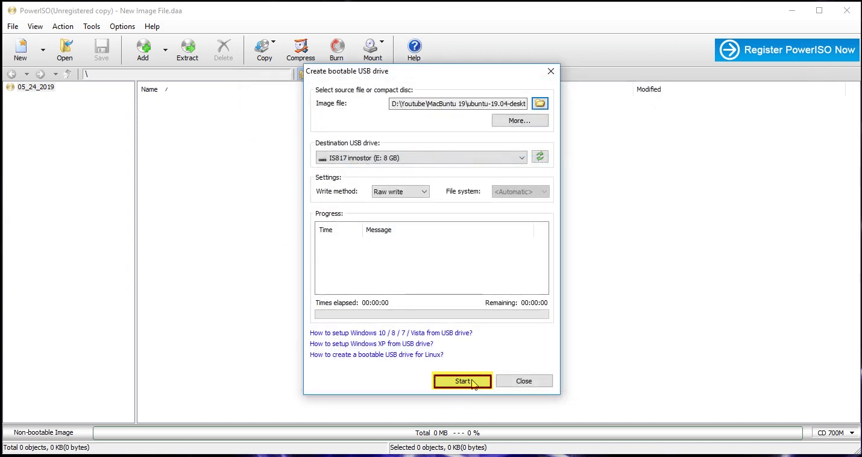Open the Action menu
The image size is (862, 457).
click(x=63, y=27)
